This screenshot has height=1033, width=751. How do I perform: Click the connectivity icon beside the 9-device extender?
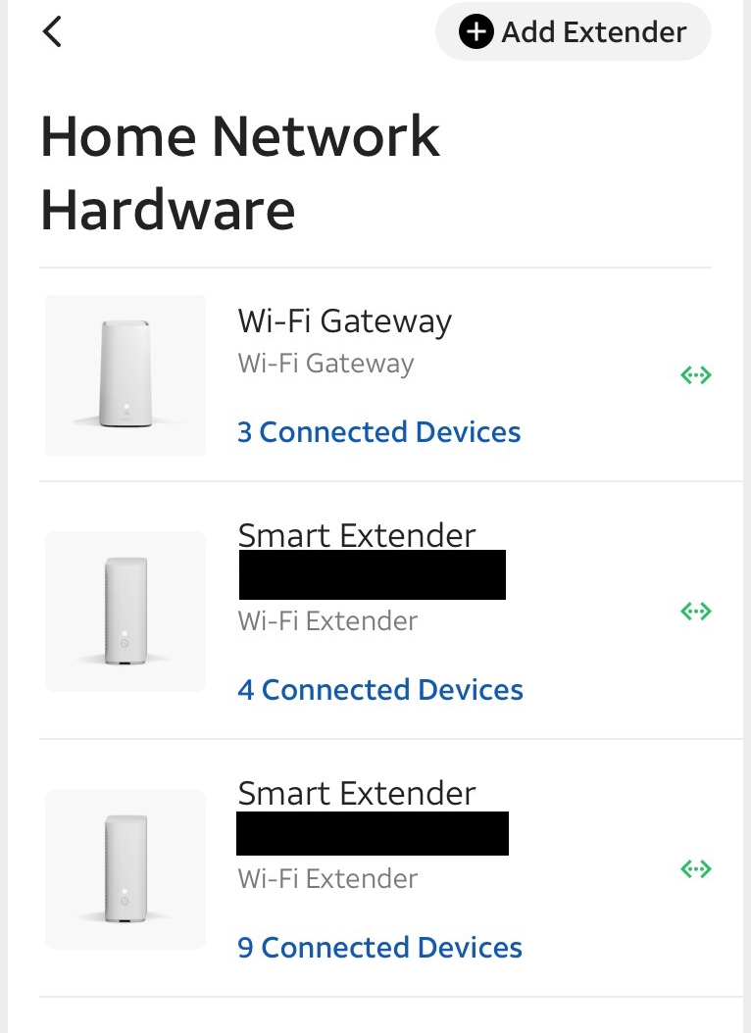pyautogui.click(x=695, y=868)
